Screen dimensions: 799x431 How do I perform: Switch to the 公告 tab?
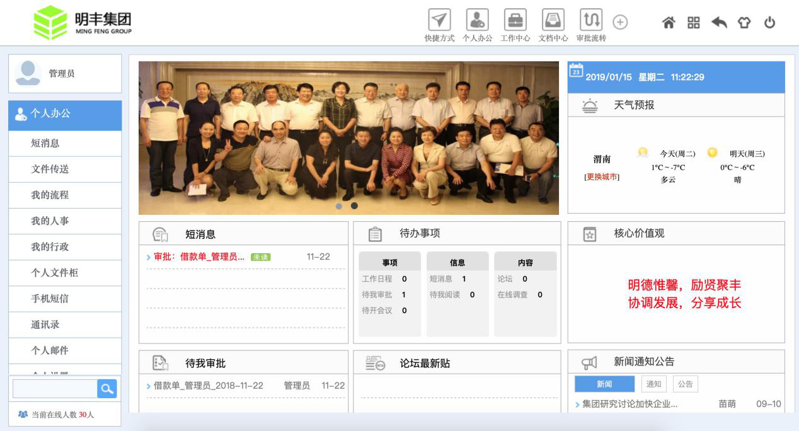pos(685,384)
